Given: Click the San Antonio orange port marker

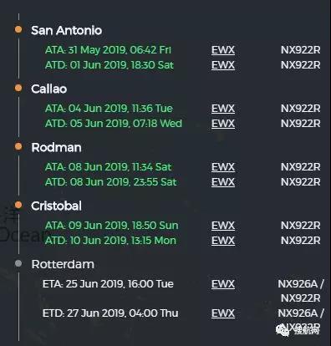Looking at the screenshot, I should coord(18,29).
